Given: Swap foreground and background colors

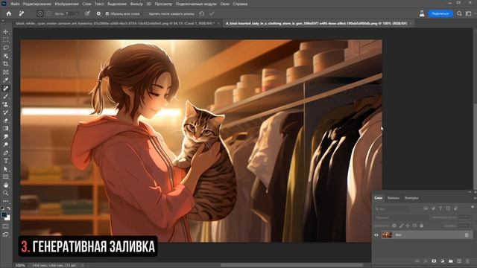Looking at the screenshot, I should tap(9, 208).
